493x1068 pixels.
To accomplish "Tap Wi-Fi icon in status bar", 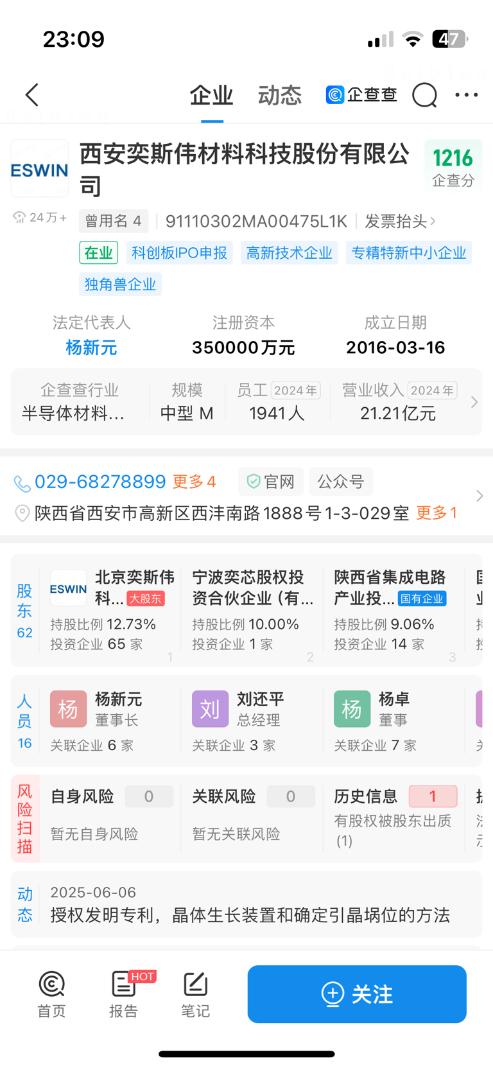I will coord(413,40).
